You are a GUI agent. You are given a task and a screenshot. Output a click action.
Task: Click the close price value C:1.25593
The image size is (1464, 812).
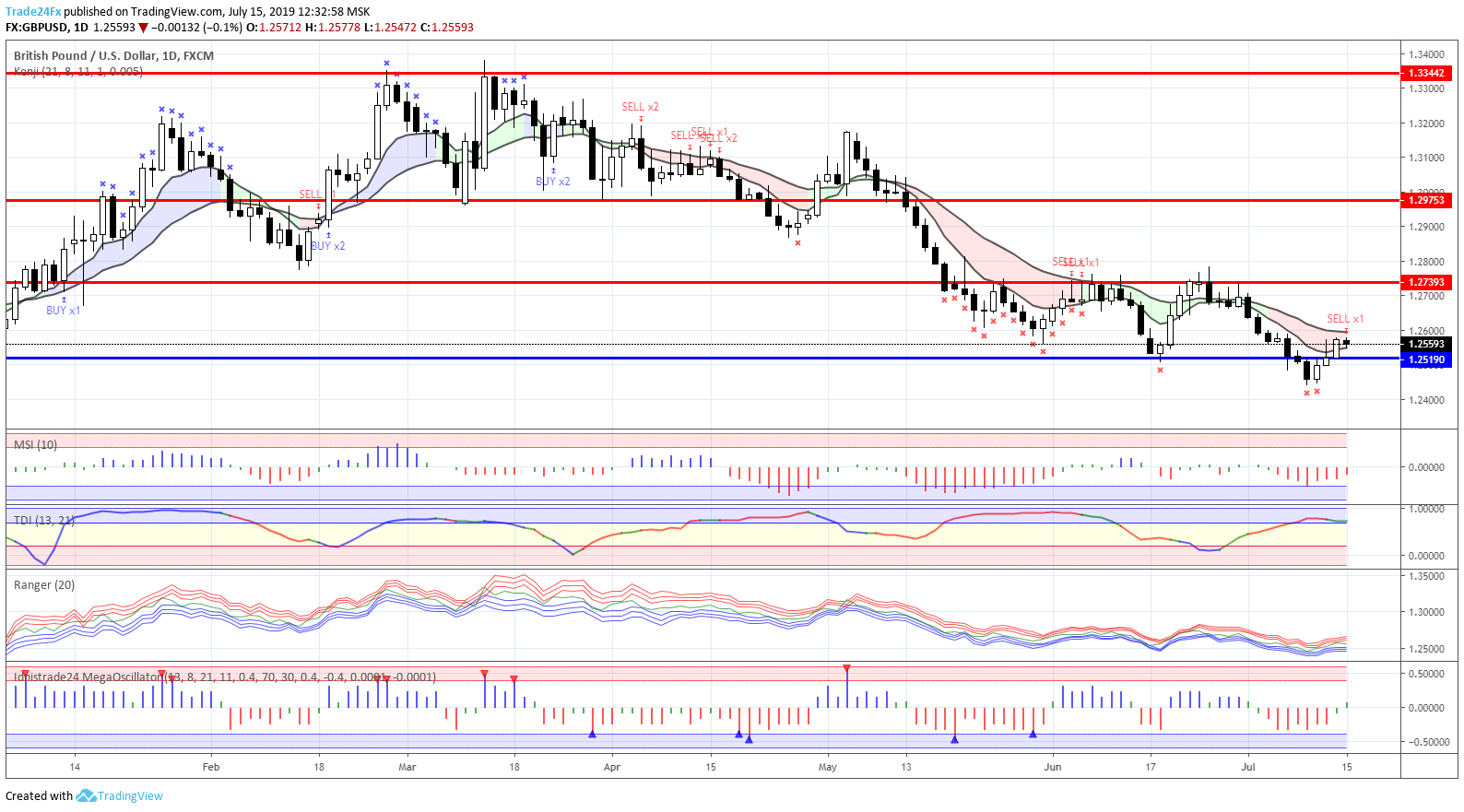(447, 28)
